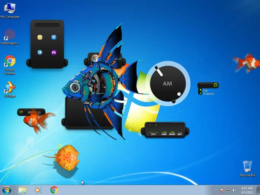Viewport: 260px width, 195px height.
Task: Click the AM clock dial widget
Action: click(x=168, y=84)
